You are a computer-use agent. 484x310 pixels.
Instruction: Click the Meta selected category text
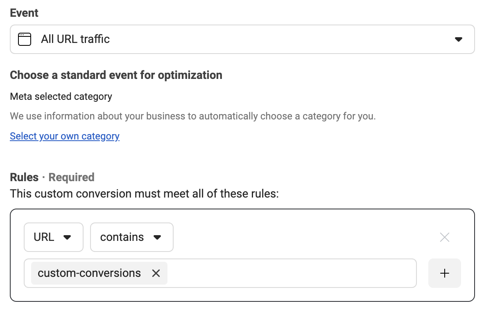coord(61,97)
